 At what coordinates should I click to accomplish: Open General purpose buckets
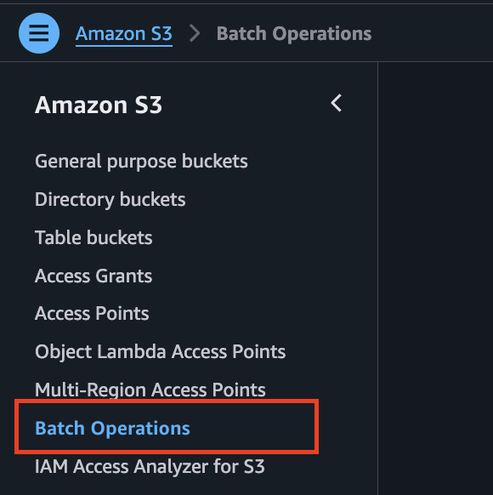(141, 162)
